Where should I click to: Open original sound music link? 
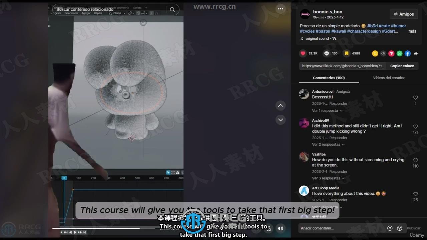(x=319, y=39)
